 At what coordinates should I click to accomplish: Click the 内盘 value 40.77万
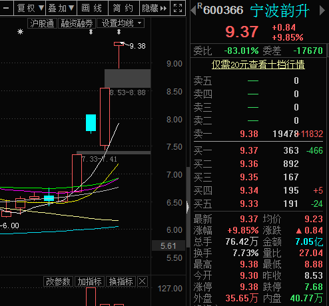pyautogui.click(x=306, y=298)
